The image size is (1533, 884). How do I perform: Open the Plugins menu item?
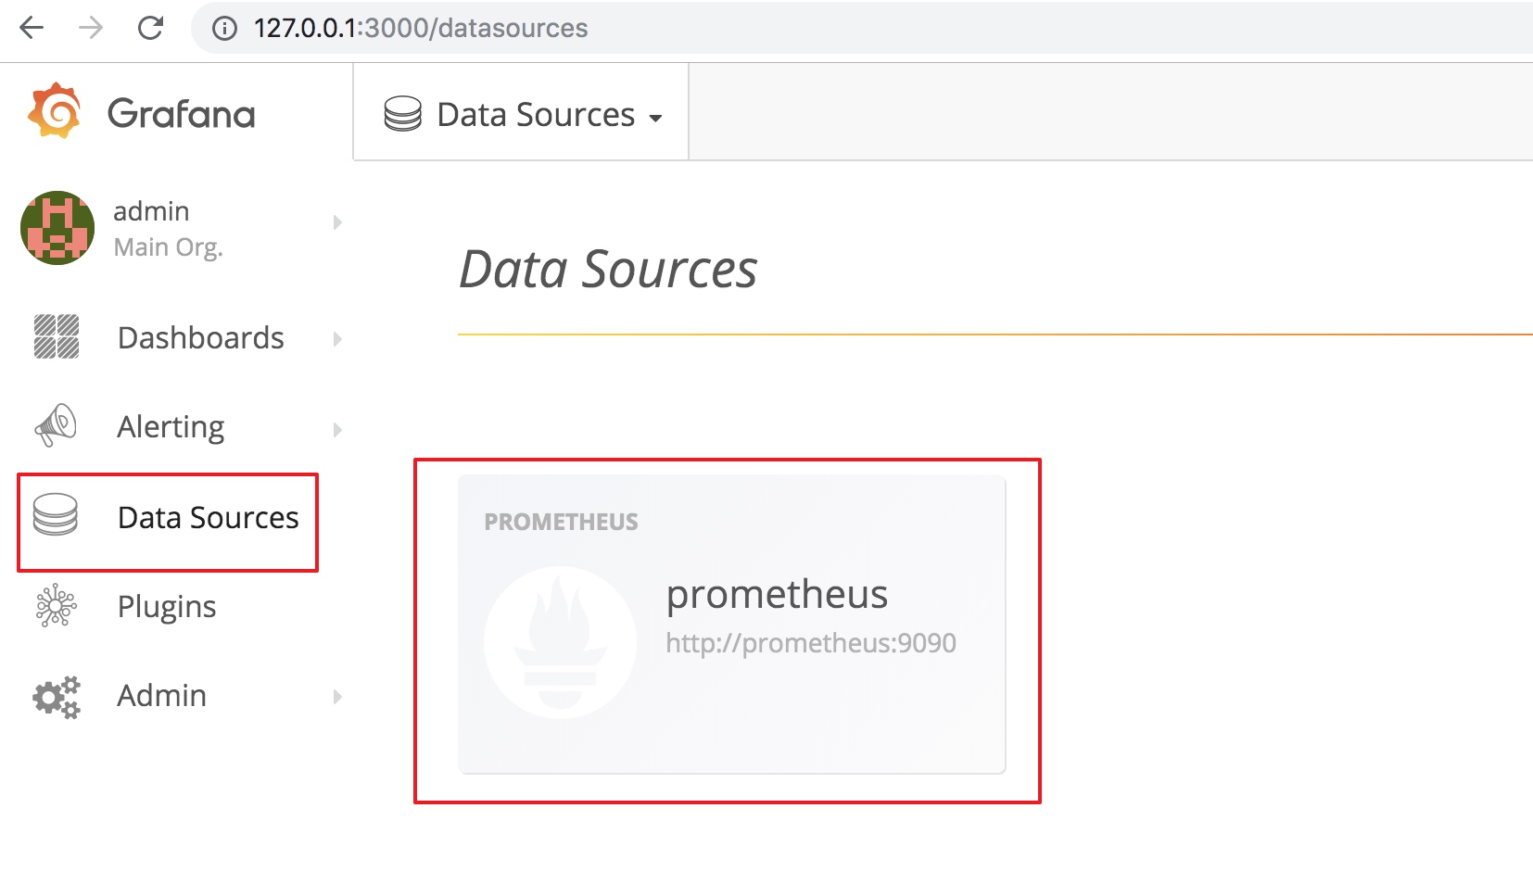pos(167,607)
